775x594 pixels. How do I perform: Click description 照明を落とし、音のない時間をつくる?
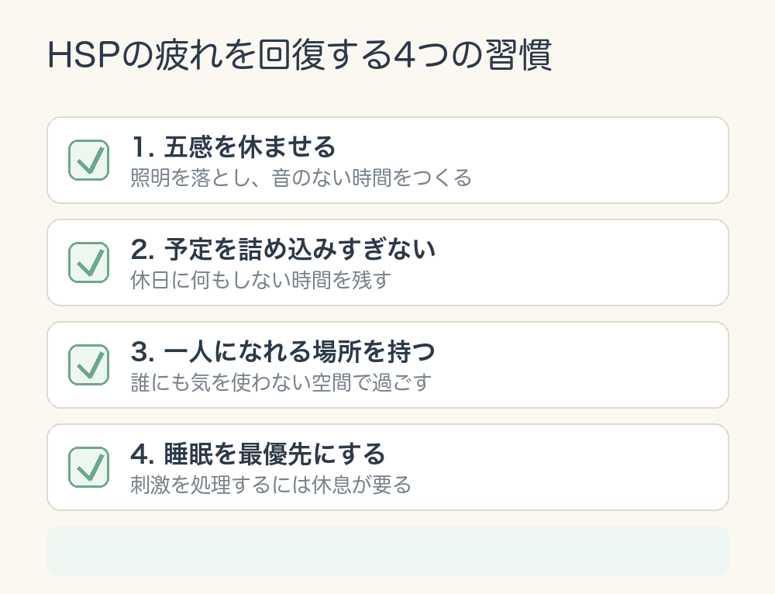pyautogui.click(x=301, y=178)
